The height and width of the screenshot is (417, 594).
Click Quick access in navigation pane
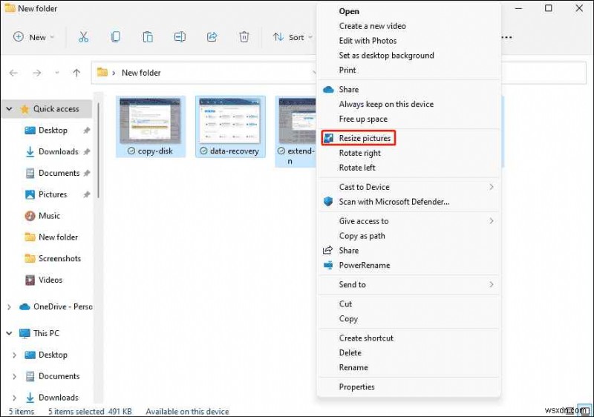50,109
